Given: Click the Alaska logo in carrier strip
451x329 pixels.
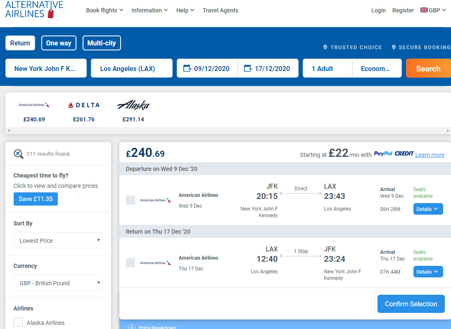Looking at the screenshot, I should click(133, 105).
